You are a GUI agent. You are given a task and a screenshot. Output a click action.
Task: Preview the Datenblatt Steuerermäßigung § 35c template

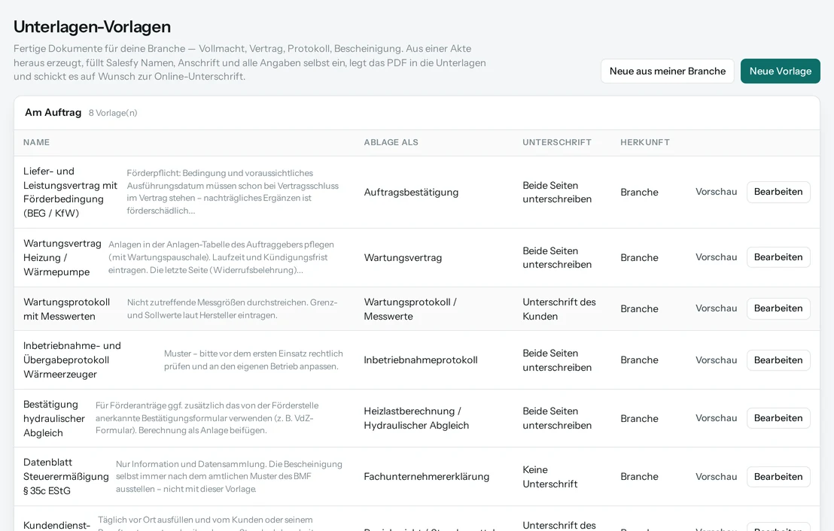pos(716,477)
